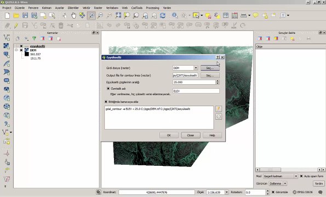Toggle editing with the pencil icon

point(16,26)
